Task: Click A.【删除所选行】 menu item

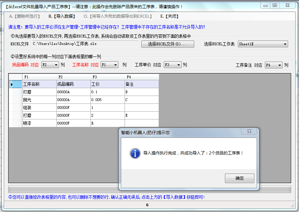Action: pyautogui.click(x=25, y=16)
